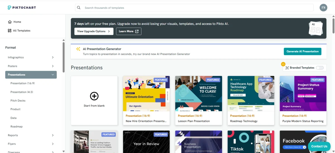Screen dimensions: 335x153
Task: Click the premium crown badge icon
Action: coord(283,64)
